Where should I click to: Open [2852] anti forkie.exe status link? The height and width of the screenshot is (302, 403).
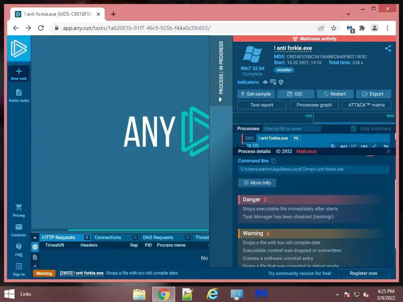point(82,273)
